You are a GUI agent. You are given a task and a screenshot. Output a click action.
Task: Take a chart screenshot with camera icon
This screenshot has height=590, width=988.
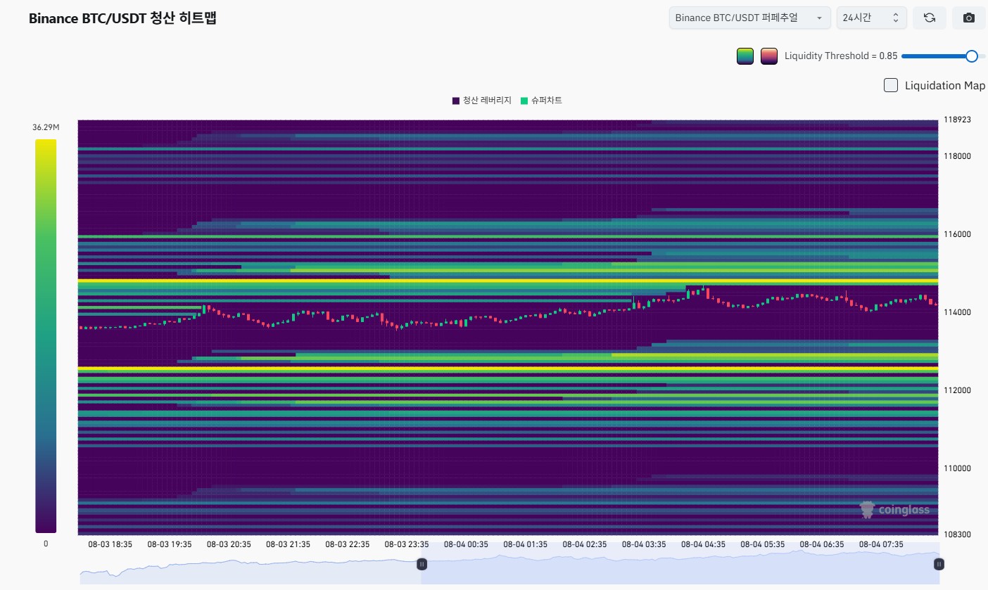pyautogui.click(x=969, y=18)
